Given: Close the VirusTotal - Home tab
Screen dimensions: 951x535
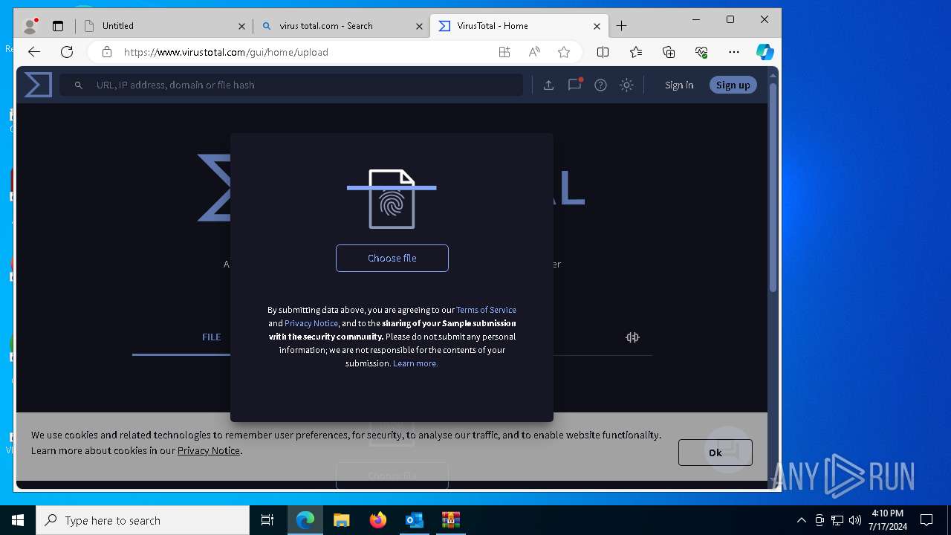Looking at the screenshot, I should tap(597, 26).
